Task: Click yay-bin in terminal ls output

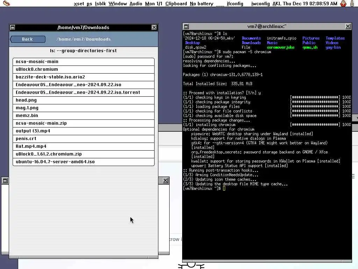Action: (x=333, y=47)
